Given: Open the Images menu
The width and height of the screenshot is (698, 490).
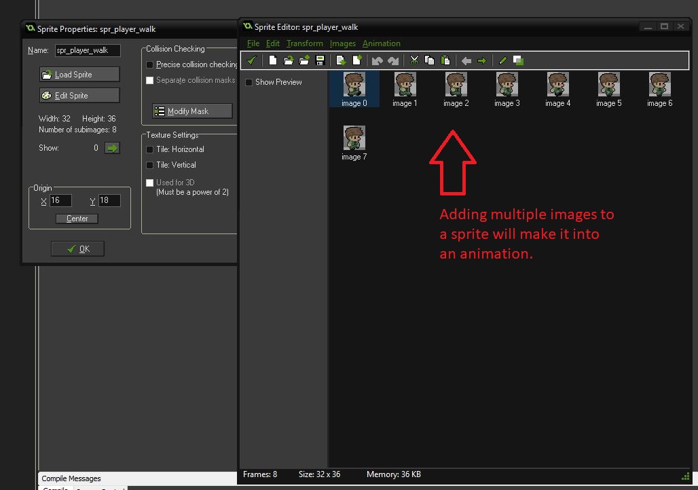Looking at the screenshot, I should coord(342,43).
